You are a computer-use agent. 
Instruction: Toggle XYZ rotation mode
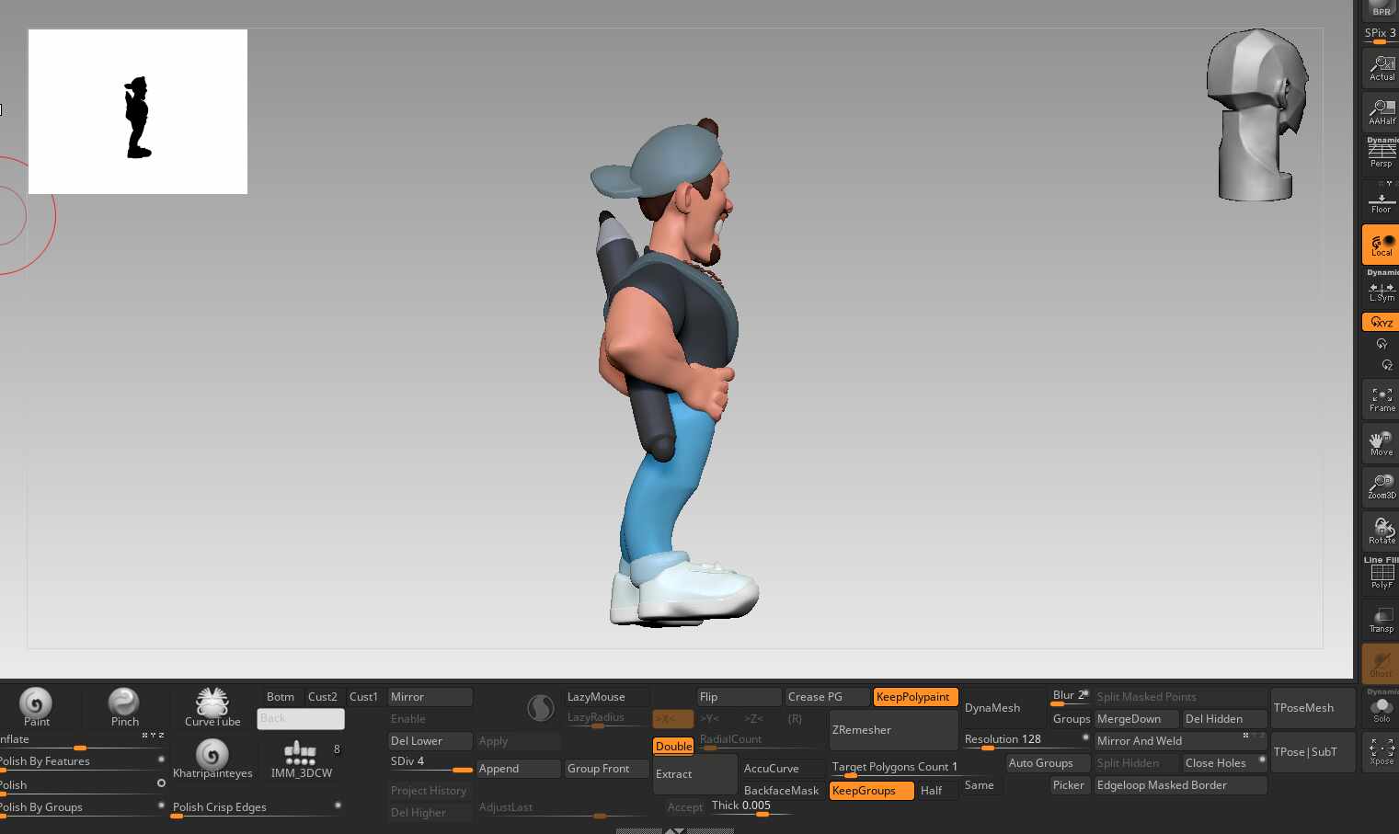point(1381,322)
